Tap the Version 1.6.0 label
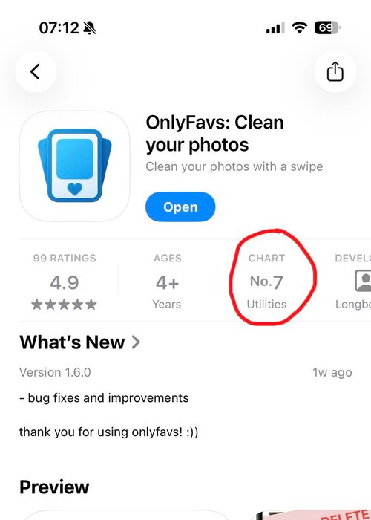371x520 pixels. tap(55, 372)
